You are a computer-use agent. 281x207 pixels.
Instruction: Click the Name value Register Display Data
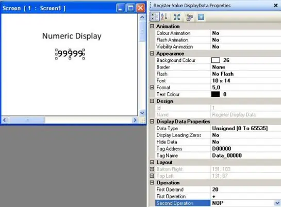coord(234,115)
